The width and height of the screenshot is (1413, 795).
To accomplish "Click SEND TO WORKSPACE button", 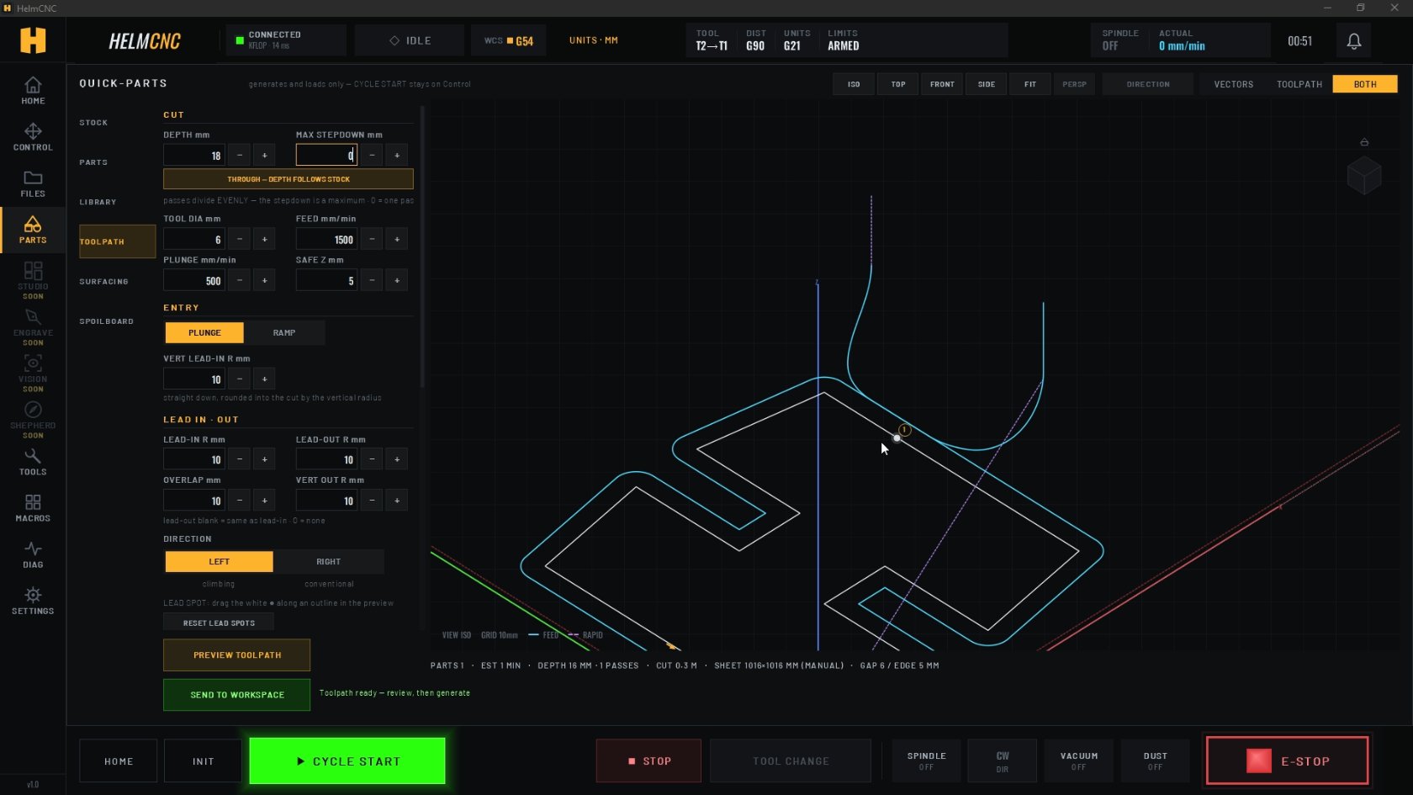I will (x=236, y=695).
